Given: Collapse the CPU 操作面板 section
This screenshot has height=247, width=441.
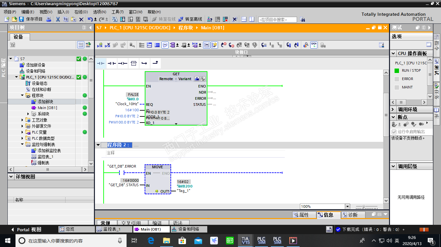Looking at the screenshot, I should click(x=393, y=54).
